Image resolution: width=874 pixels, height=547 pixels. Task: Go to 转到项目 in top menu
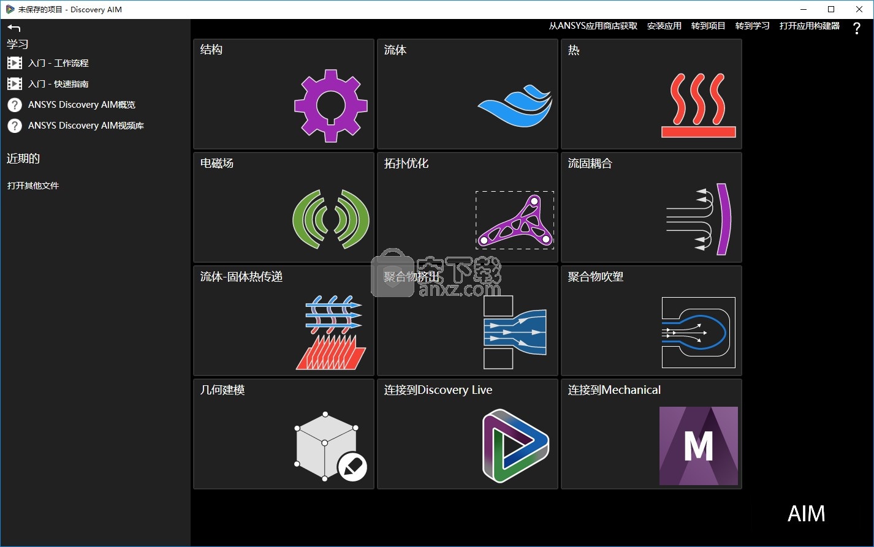click(x=709, y=26)
